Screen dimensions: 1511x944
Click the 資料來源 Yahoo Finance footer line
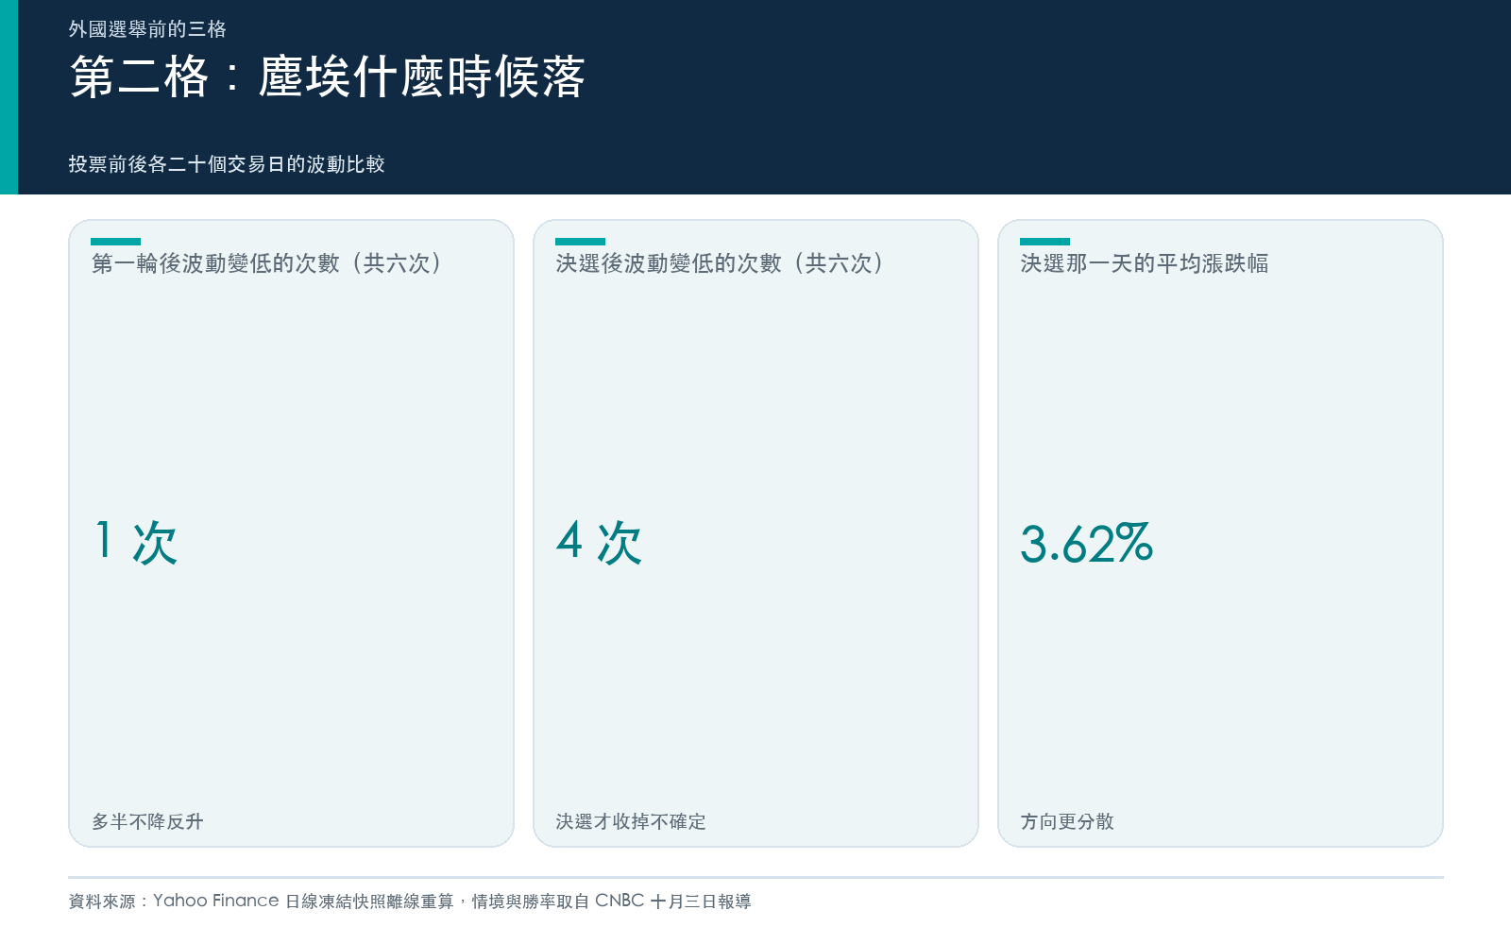tap(410, 902)
